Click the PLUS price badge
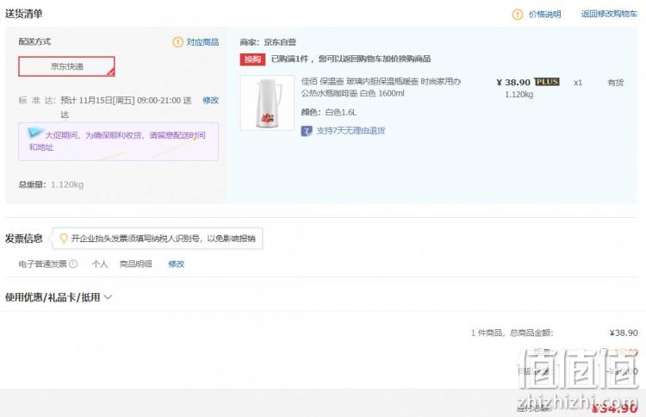The image size is (646, 417). pyautogui.click(x=547, y=82)
